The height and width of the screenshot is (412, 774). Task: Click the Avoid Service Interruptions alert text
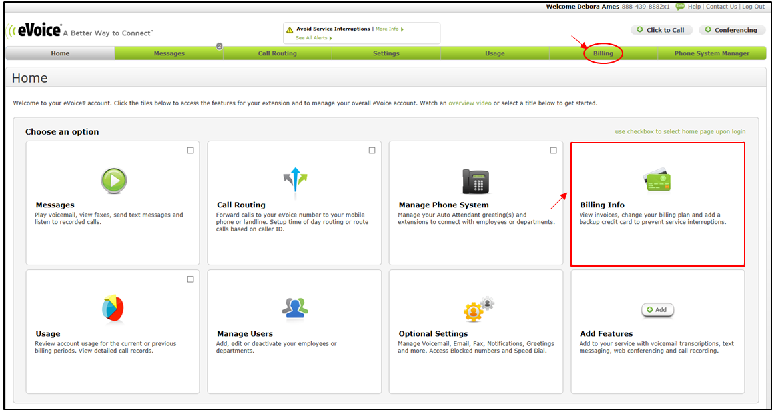pyautogui.click(x=333, y=29)
